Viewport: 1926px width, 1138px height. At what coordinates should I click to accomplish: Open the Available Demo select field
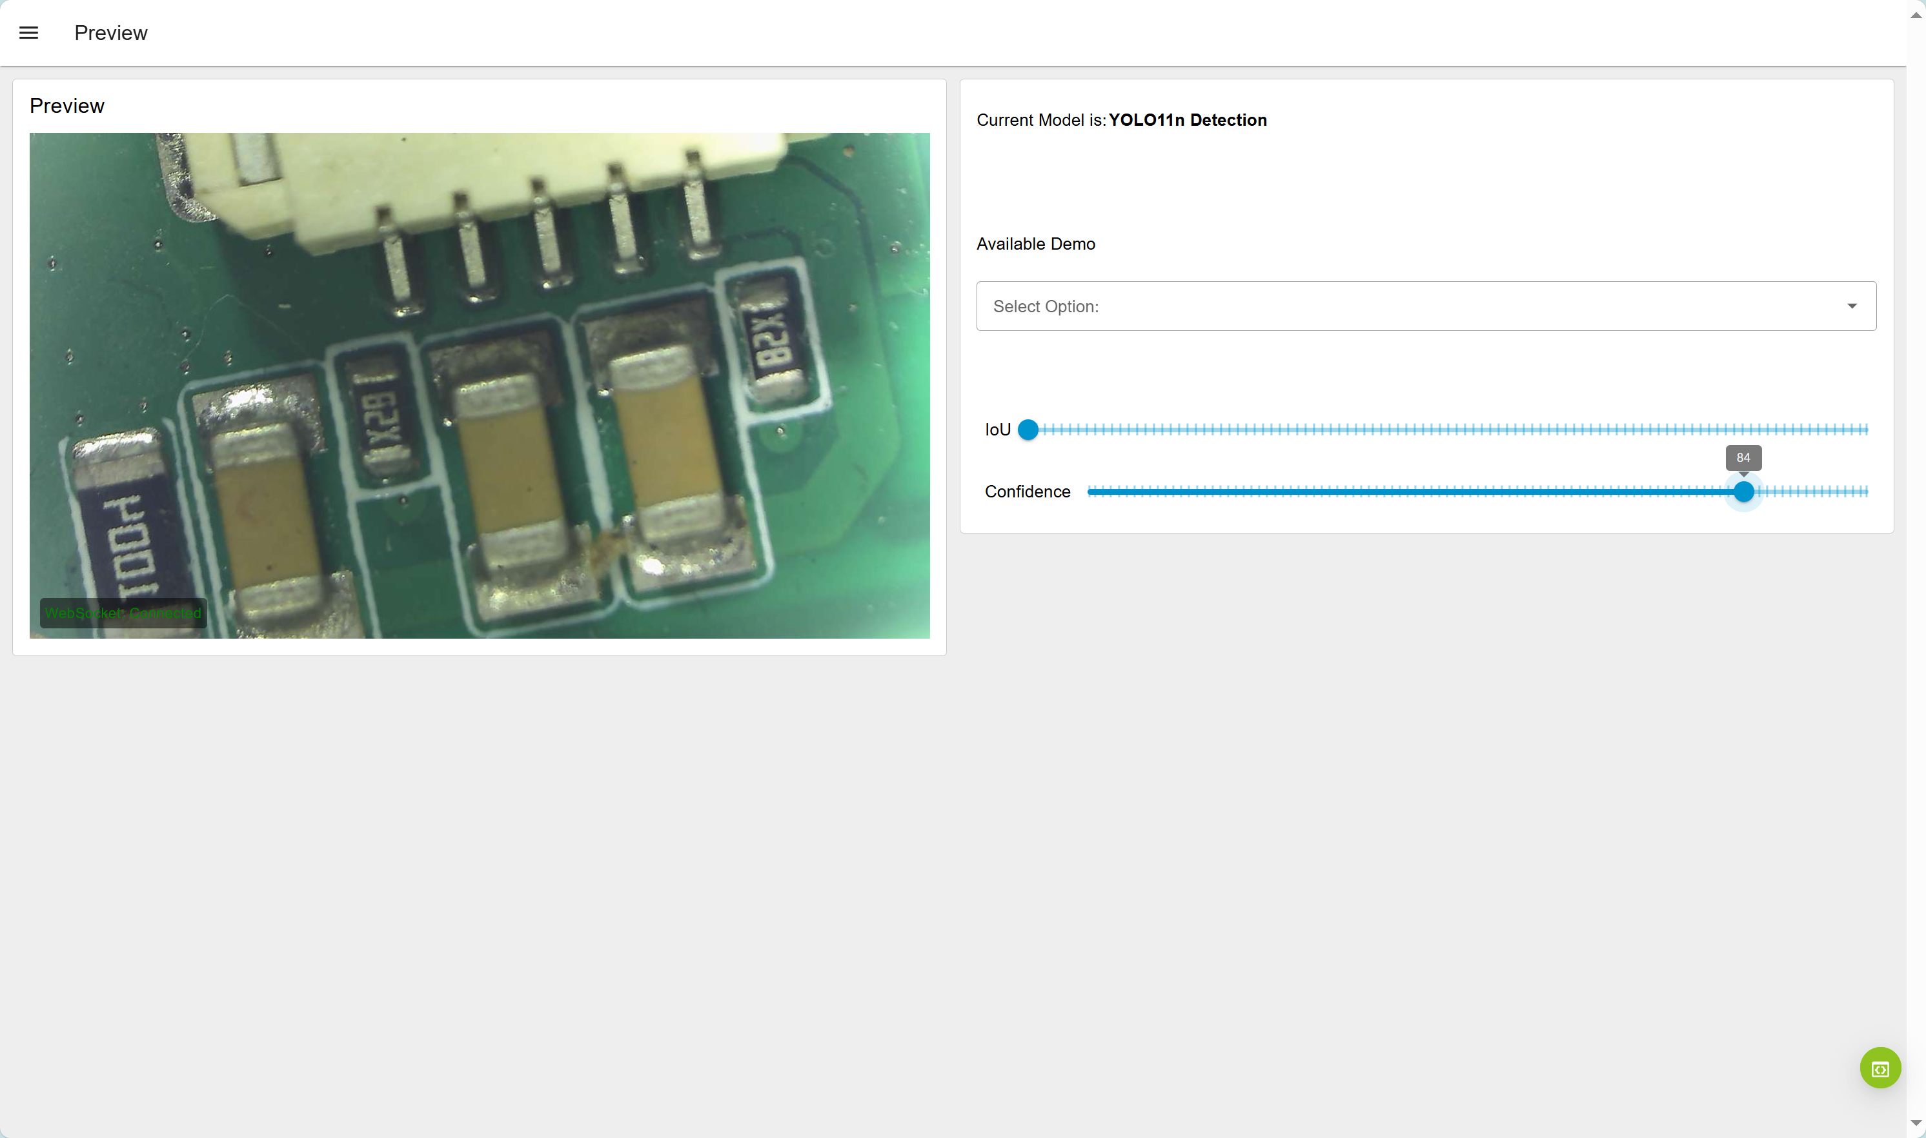tap(1412, 306)
